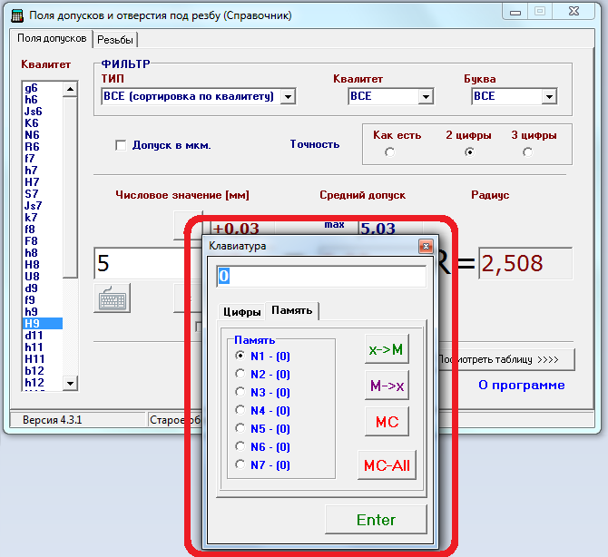
Task: Select b12 in the Квалитет list
Action: tap(43, 371)
